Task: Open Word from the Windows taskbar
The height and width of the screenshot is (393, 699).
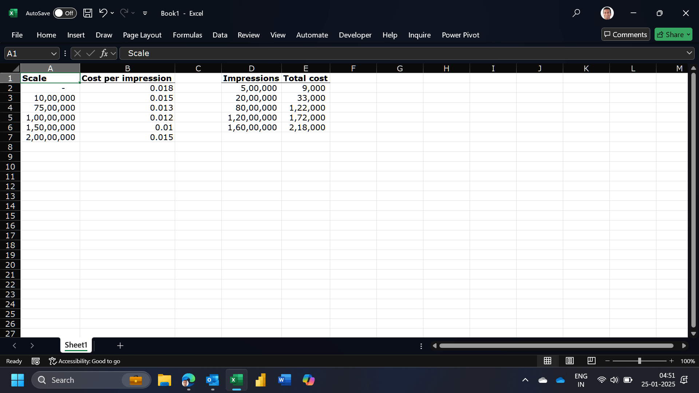Action: pos(284,380)
